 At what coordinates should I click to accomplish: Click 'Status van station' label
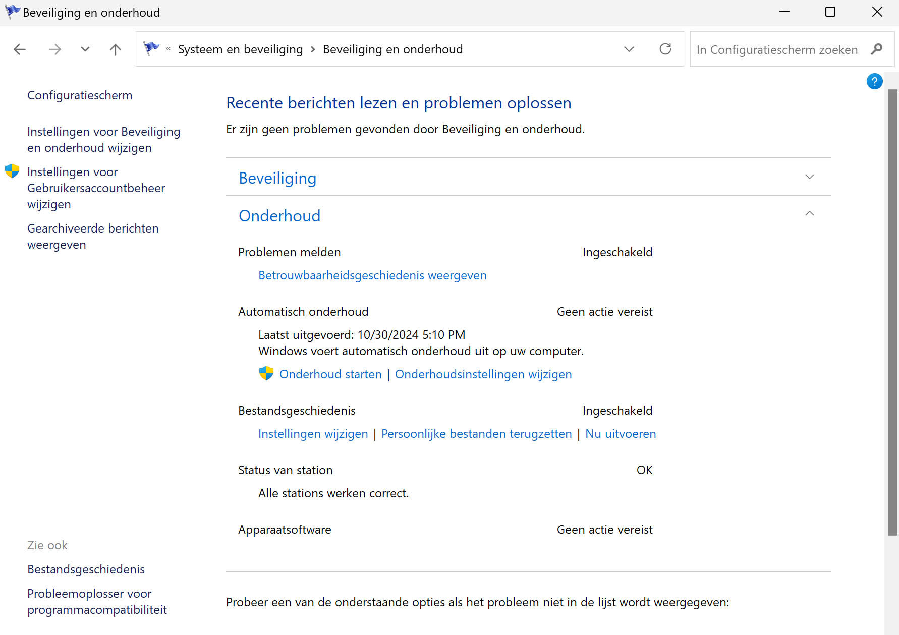coord(286,470)
